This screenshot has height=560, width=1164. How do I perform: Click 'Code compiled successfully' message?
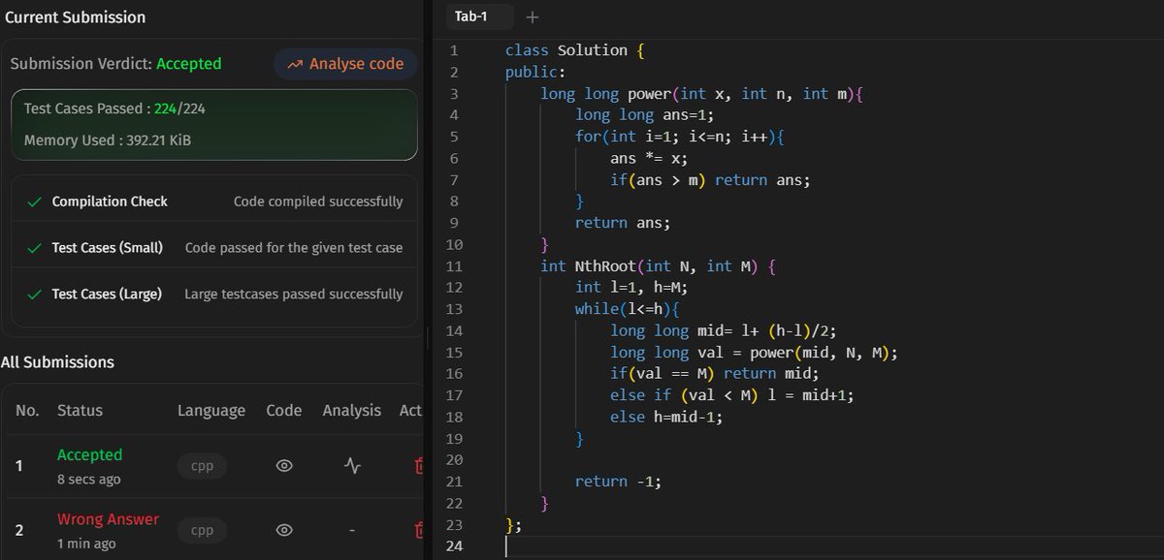click(318, 202)
